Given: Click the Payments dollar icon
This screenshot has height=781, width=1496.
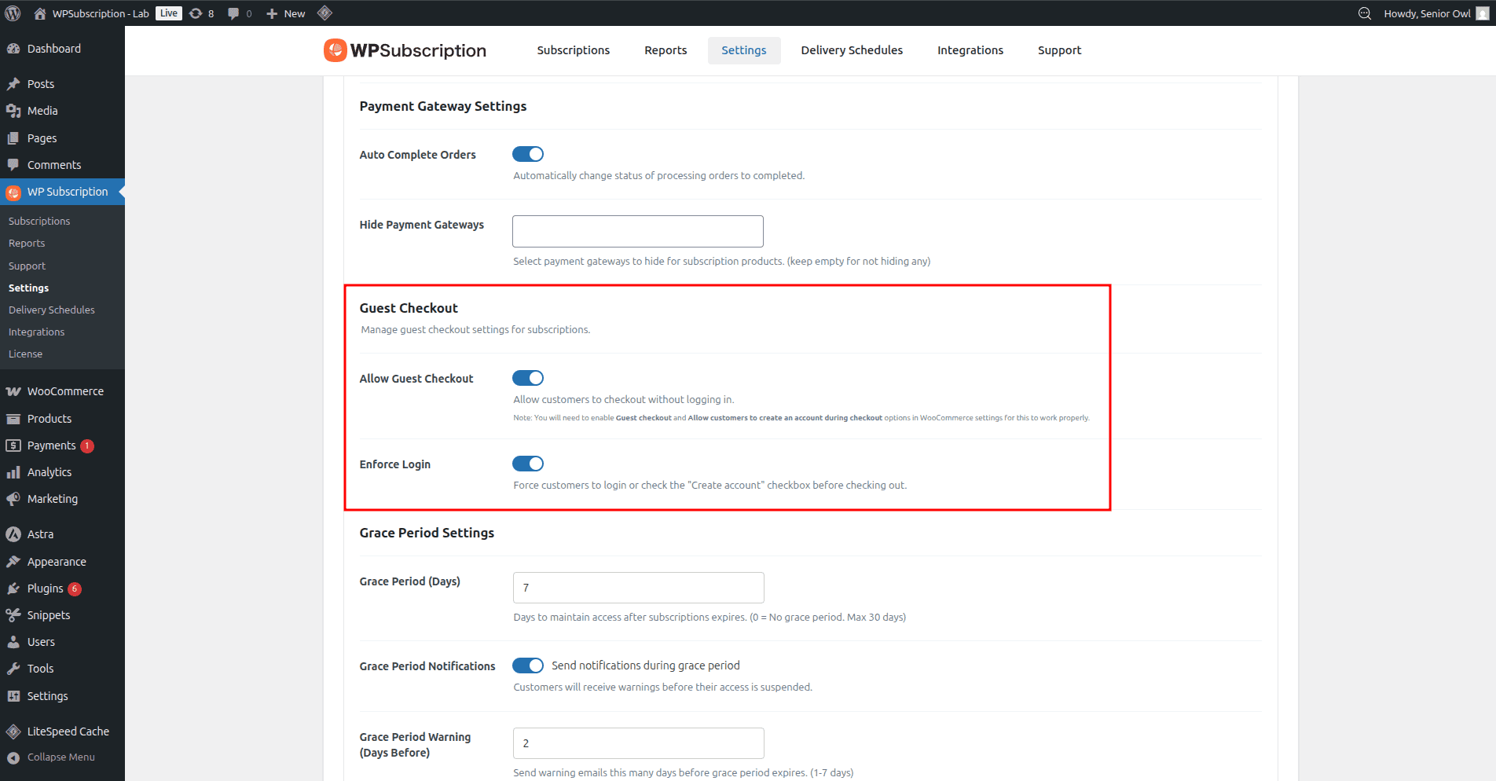Looking at the screenshot, I should coord(13,445).
